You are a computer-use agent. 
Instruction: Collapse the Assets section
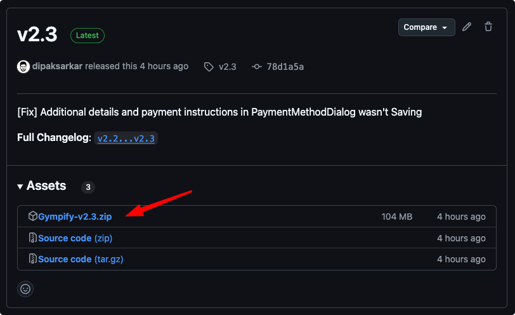coord(42,186)
